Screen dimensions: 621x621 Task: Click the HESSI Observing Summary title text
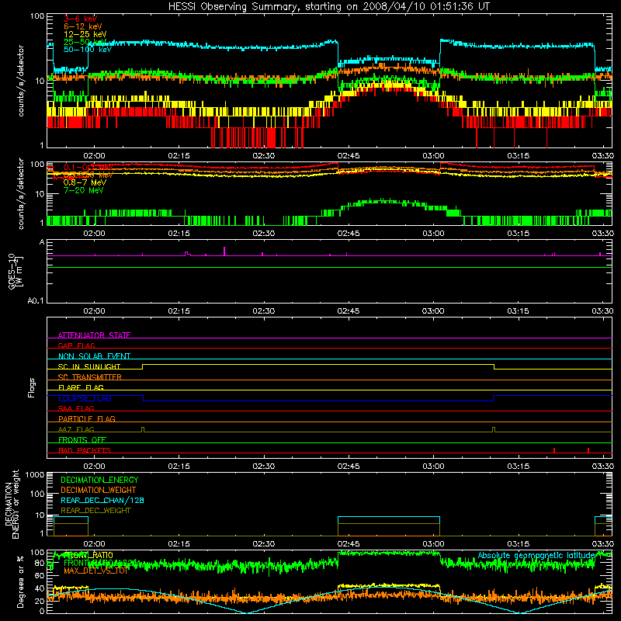click(328, 7)
